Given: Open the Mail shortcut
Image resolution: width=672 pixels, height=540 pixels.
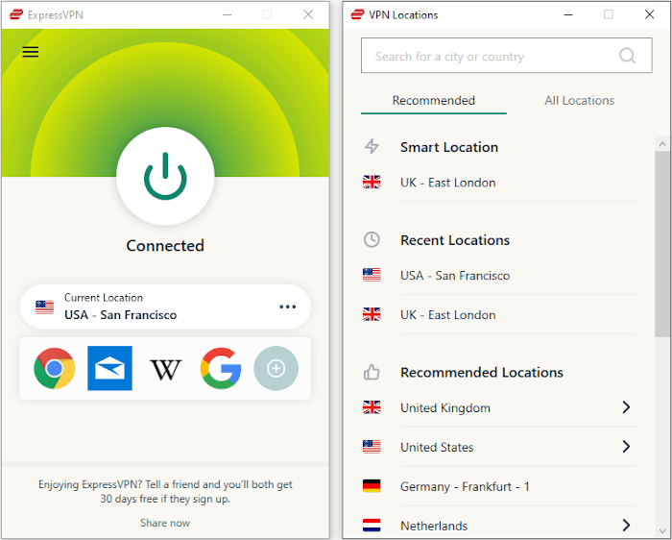Looking at the screenshot, I should coord(109,368).
